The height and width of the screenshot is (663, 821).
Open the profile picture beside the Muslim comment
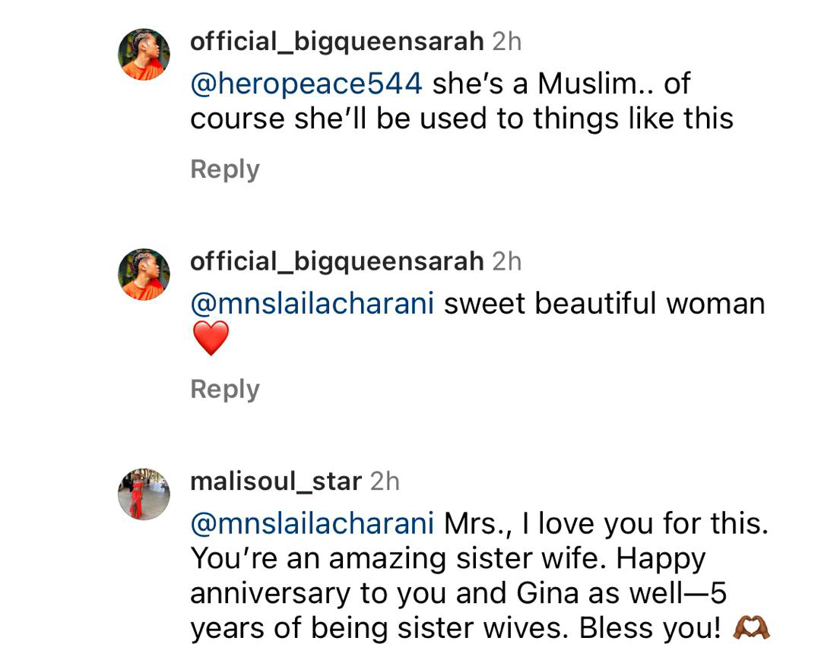point(144,55)
